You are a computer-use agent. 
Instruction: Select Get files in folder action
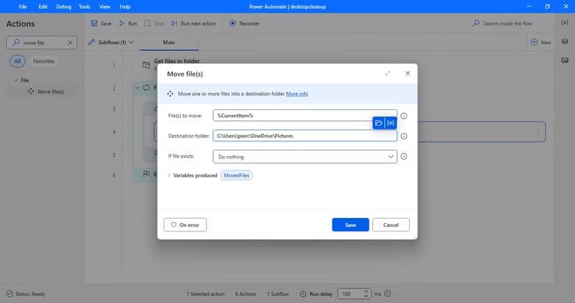click(x=176, y=61)
